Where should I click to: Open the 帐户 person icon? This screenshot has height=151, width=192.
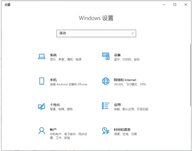click(x=42, y=131)
